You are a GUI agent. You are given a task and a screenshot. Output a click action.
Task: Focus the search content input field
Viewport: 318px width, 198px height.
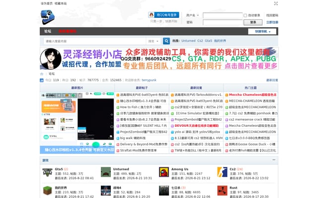(x=95, y=41)
